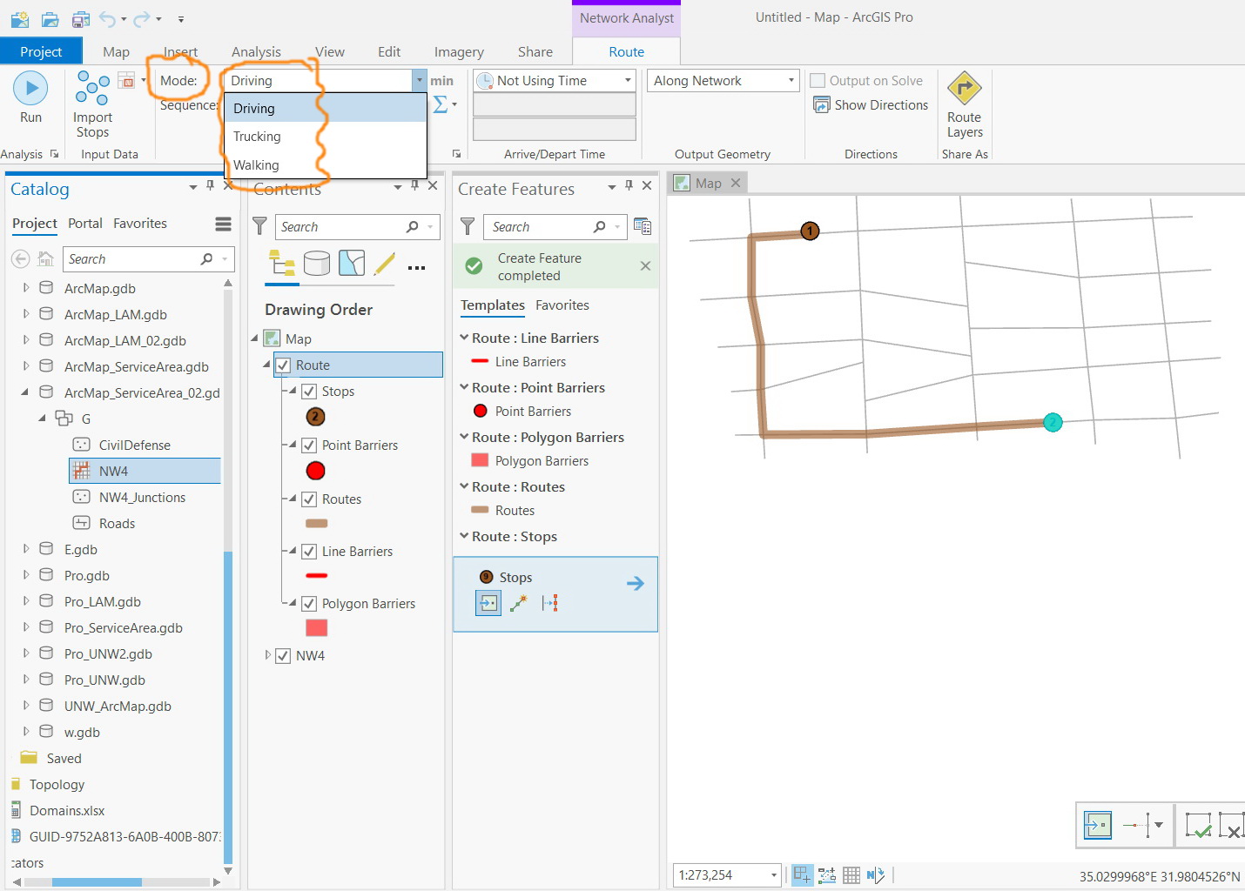
Task: Choose Trucking travel mode option
Action: [326, 137]
